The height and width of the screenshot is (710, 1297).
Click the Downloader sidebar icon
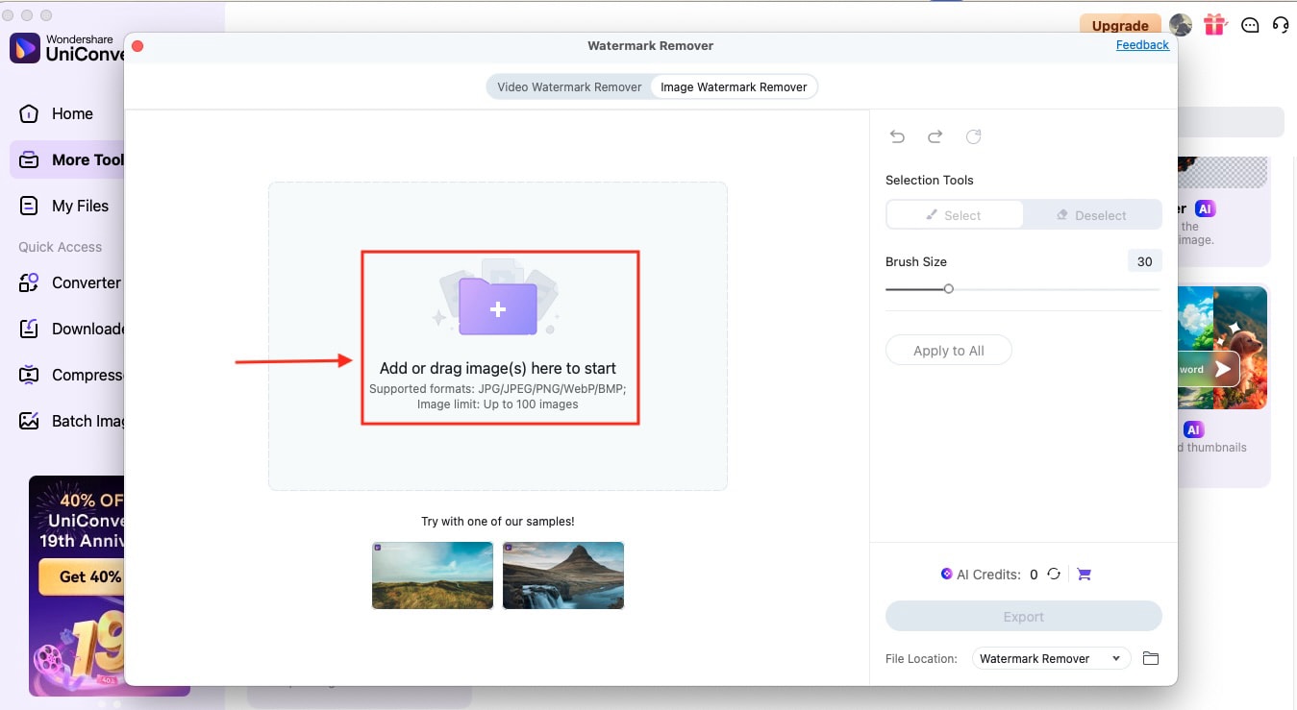pos(29,329)
